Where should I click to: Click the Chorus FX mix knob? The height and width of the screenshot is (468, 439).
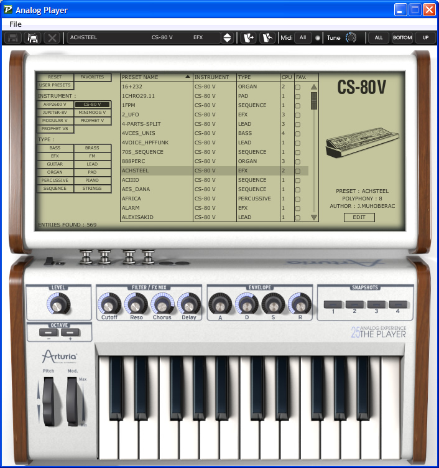[x=162, y=304]
